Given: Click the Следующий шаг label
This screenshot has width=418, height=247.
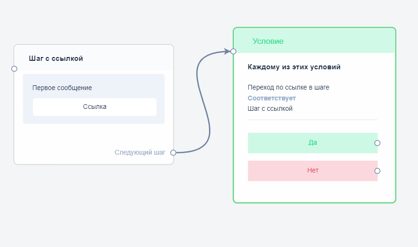Looking at the screenshot, I should pos(140,152).
